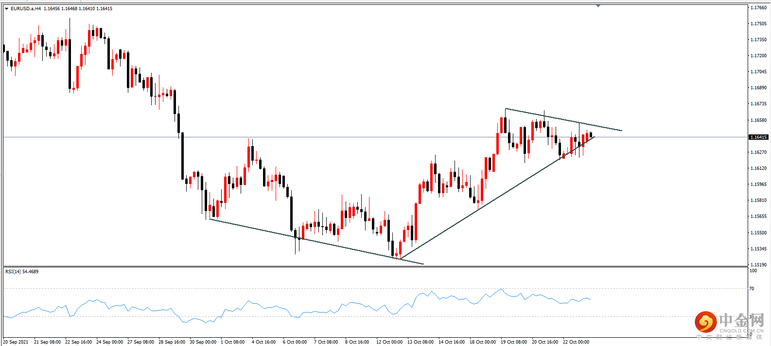771x346 pixels.
Task: Click the 1 Oct 08:00 time label
Action: click(232, 342)
